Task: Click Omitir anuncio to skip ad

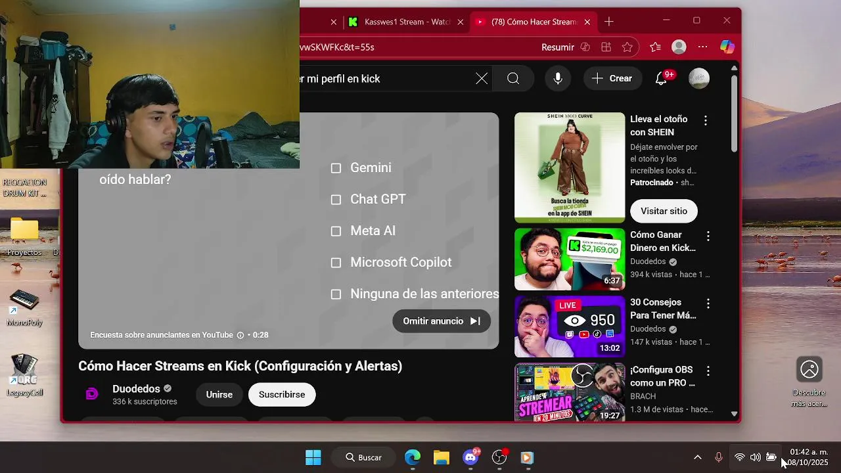Action: pos(442,321)
